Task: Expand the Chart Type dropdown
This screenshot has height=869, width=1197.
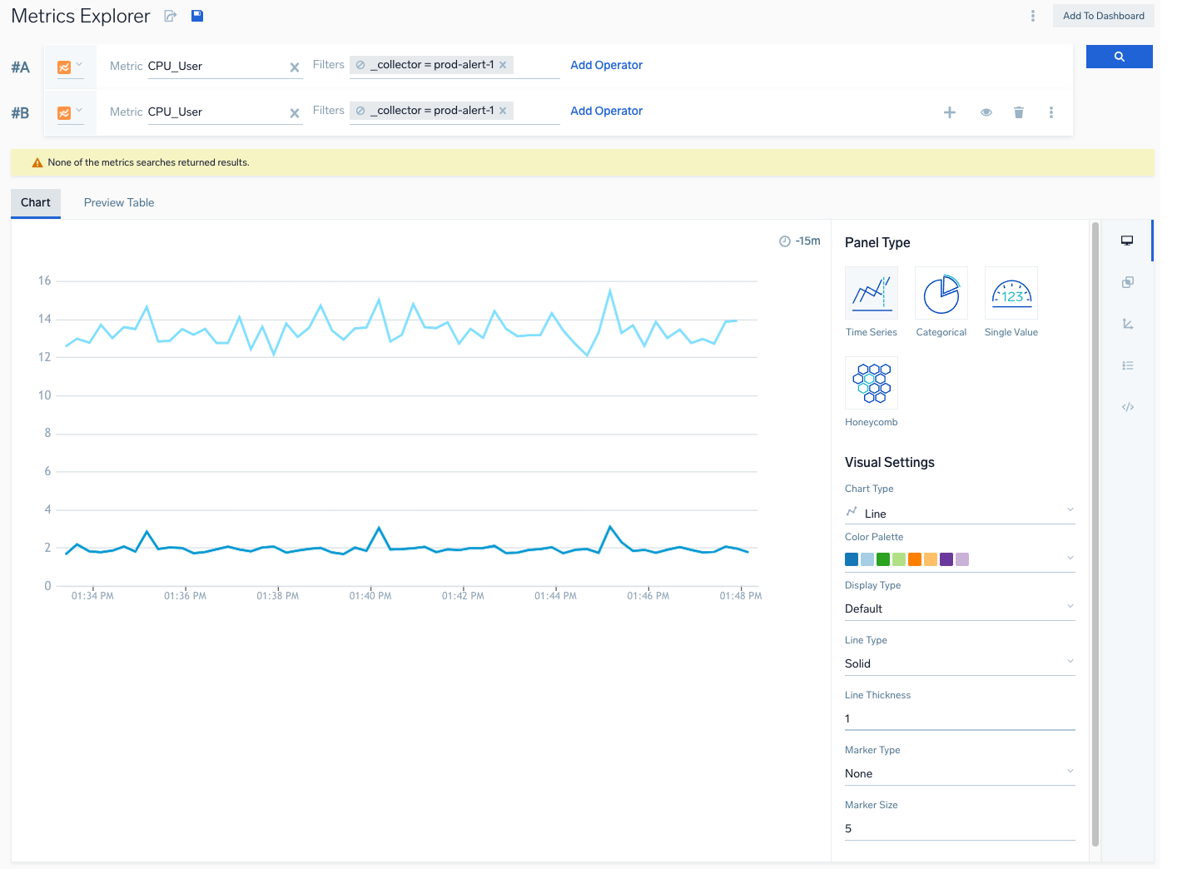Action: [x=959, y=513]
